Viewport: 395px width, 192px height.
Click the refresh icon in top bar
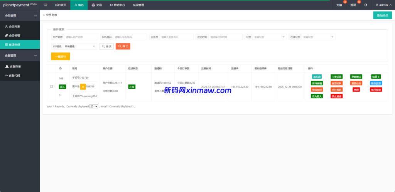coord(366,5)
